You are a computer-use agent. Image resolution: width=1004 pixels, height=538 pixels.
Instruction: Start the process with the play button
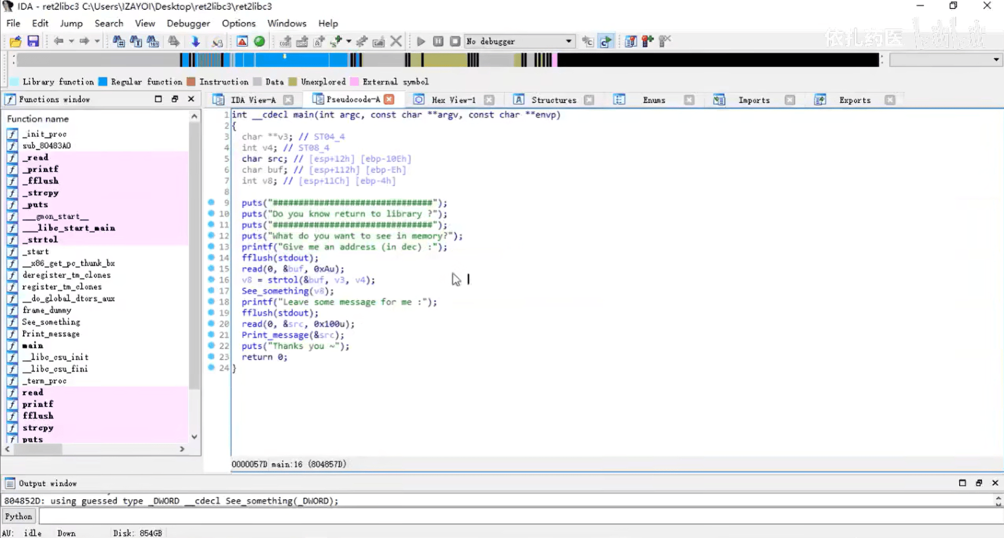tap(421, 41)
